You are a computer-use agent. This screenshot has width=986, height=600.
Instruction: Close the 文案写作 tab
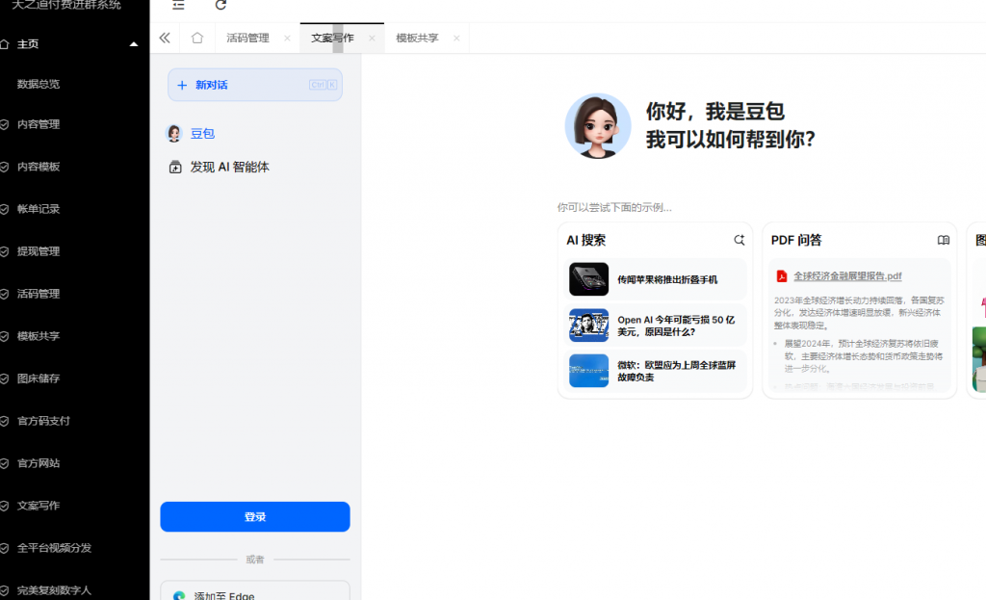372,39
